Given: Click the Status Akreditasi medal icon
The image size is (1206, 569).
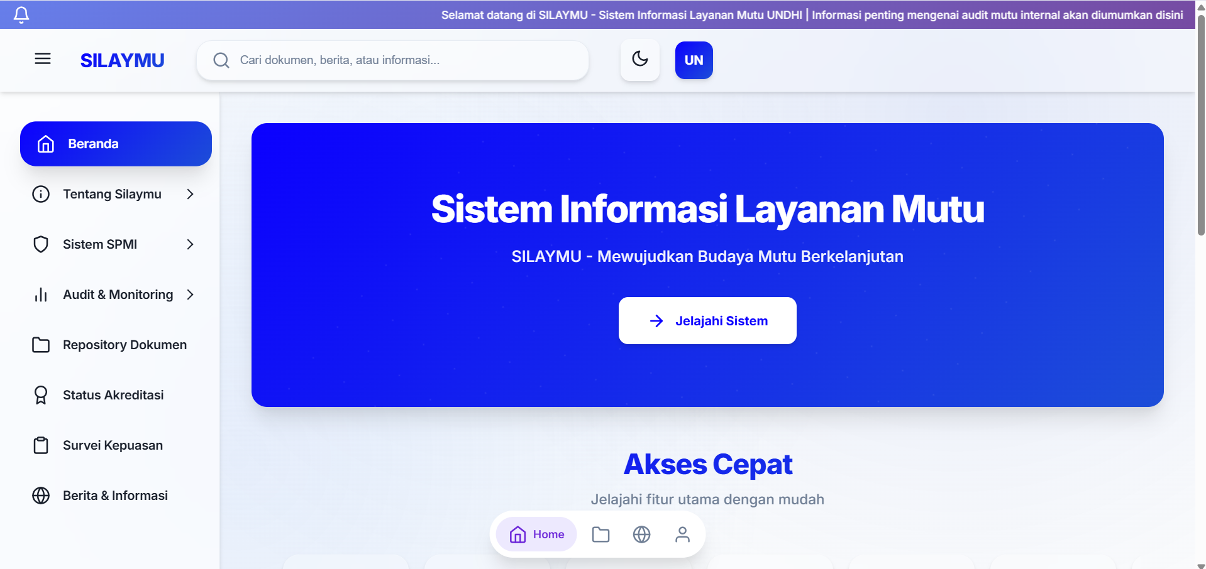Looking at the screenshot, I should point(41,395).
